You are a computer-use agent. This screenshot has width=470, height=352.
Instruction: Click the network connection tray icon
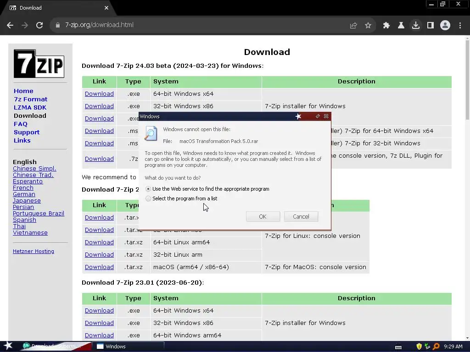(427, 346)
